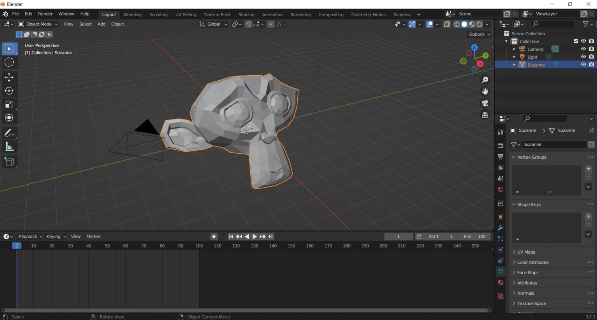The width and height of the screenshot is (597, 320).
Task: Open the Material properties tab
Action: coord(501,282)
